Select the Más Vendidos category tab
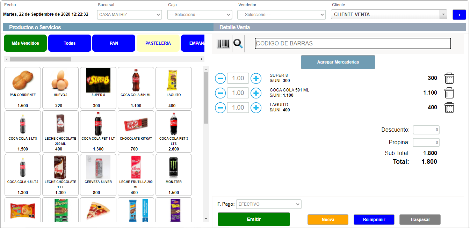Image resolution: width=470 pixels, height=228 pixels. coord(25,43)
